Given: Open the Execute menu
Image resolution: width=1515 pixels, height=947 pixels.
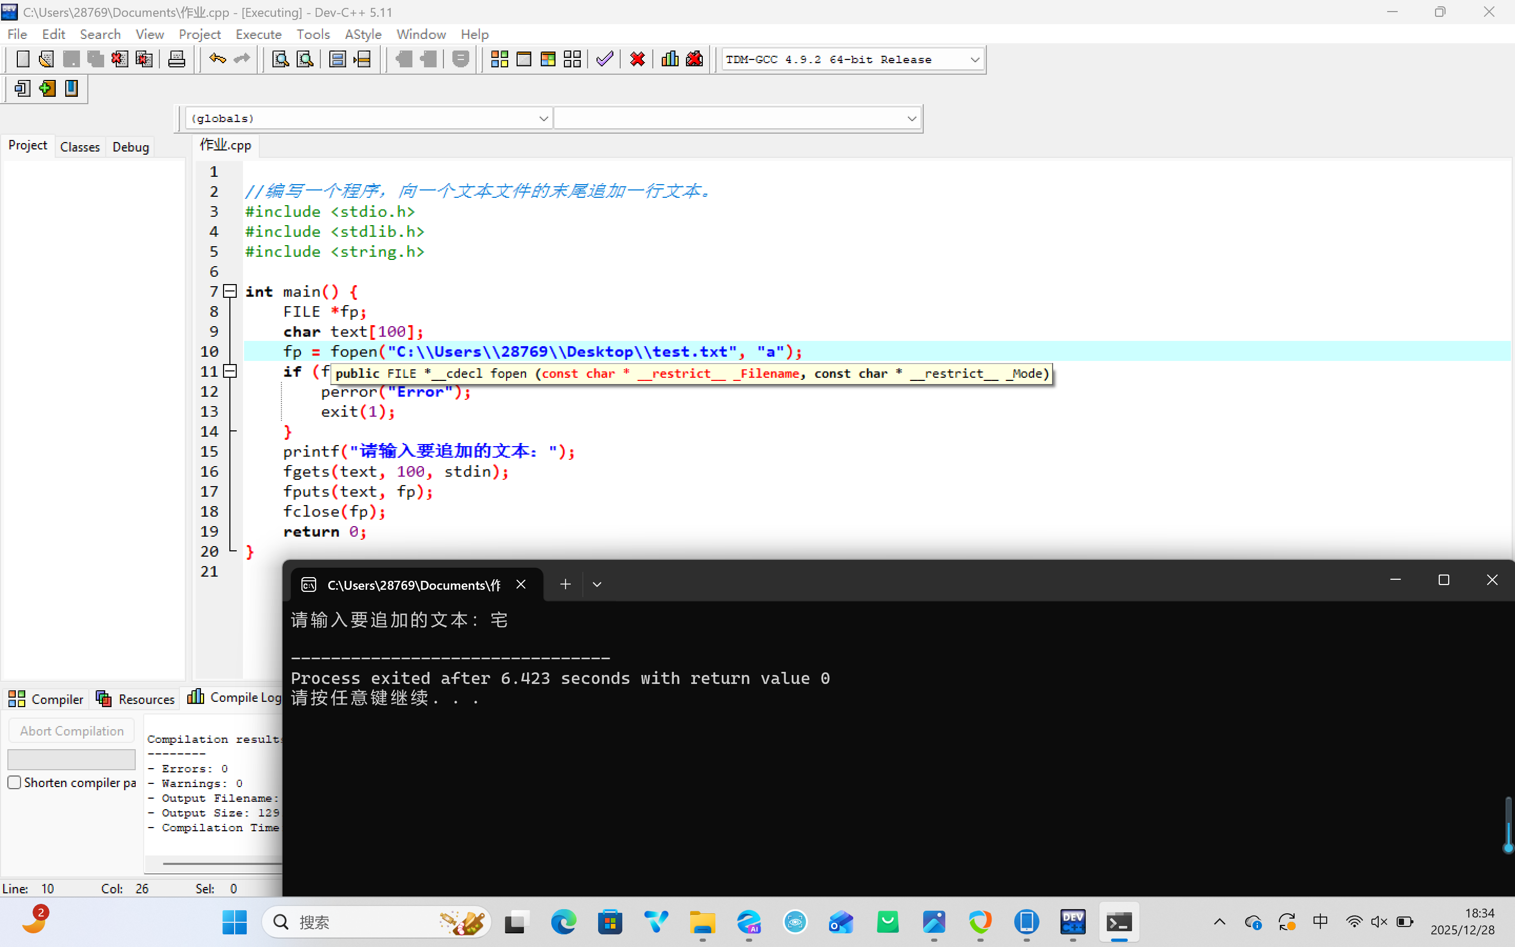Looking at the screenshot, I should 258,34.
